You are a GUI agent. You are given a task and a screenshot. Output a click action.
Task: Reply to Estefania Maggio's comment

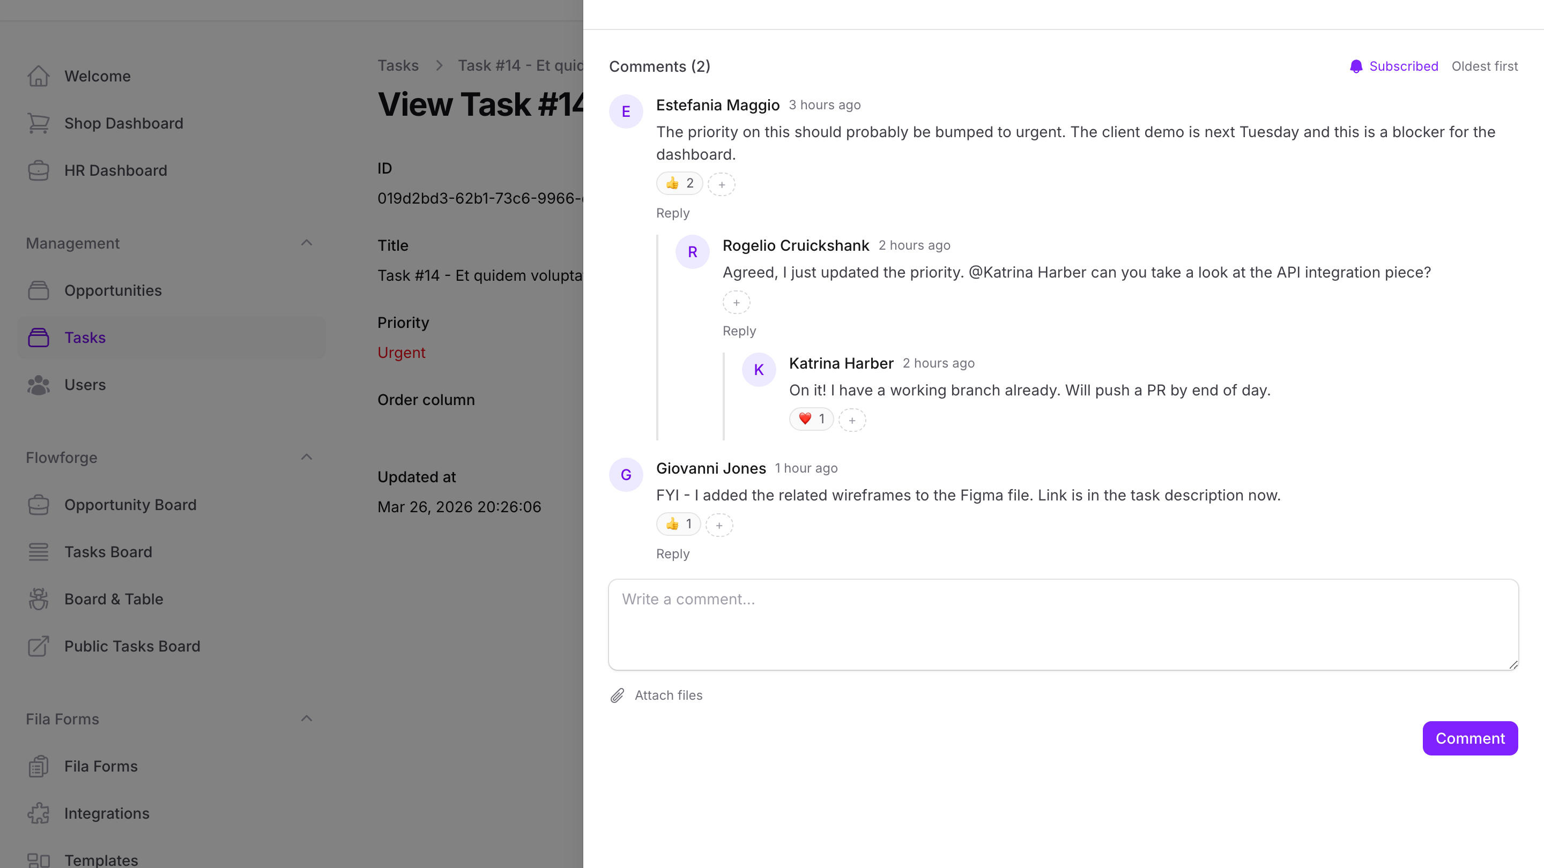pyautogui.click(x=672, y=213)
